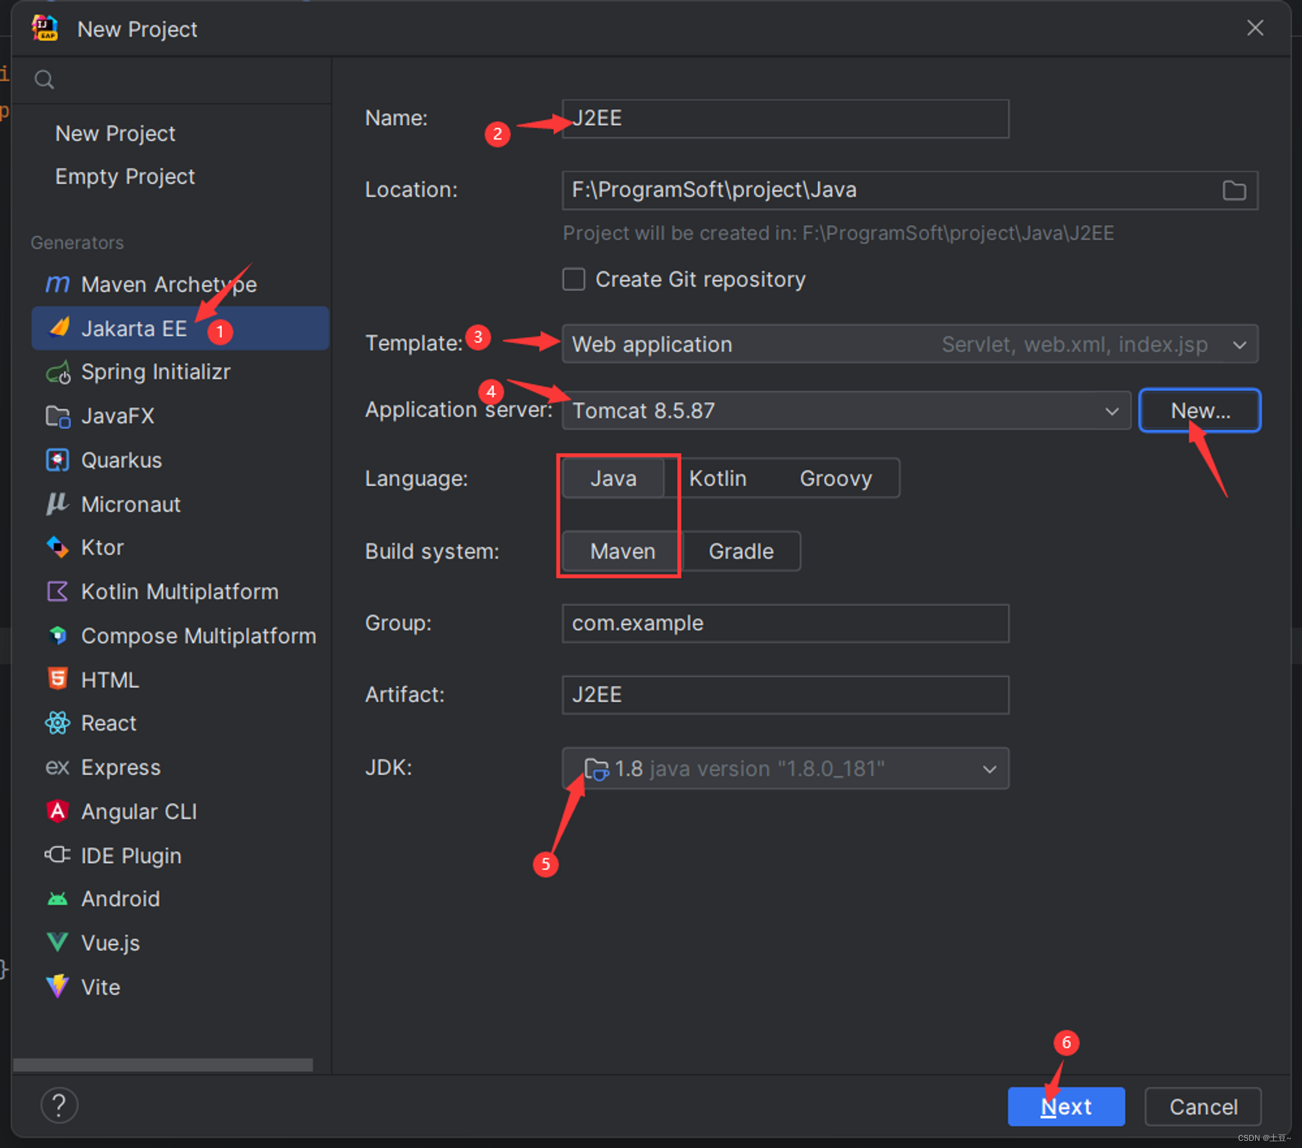Select Kotlin as the language
Image resolution: width=1302 pixels, height=1148 pixels.
pyautogui.click(x=717, y=478)
